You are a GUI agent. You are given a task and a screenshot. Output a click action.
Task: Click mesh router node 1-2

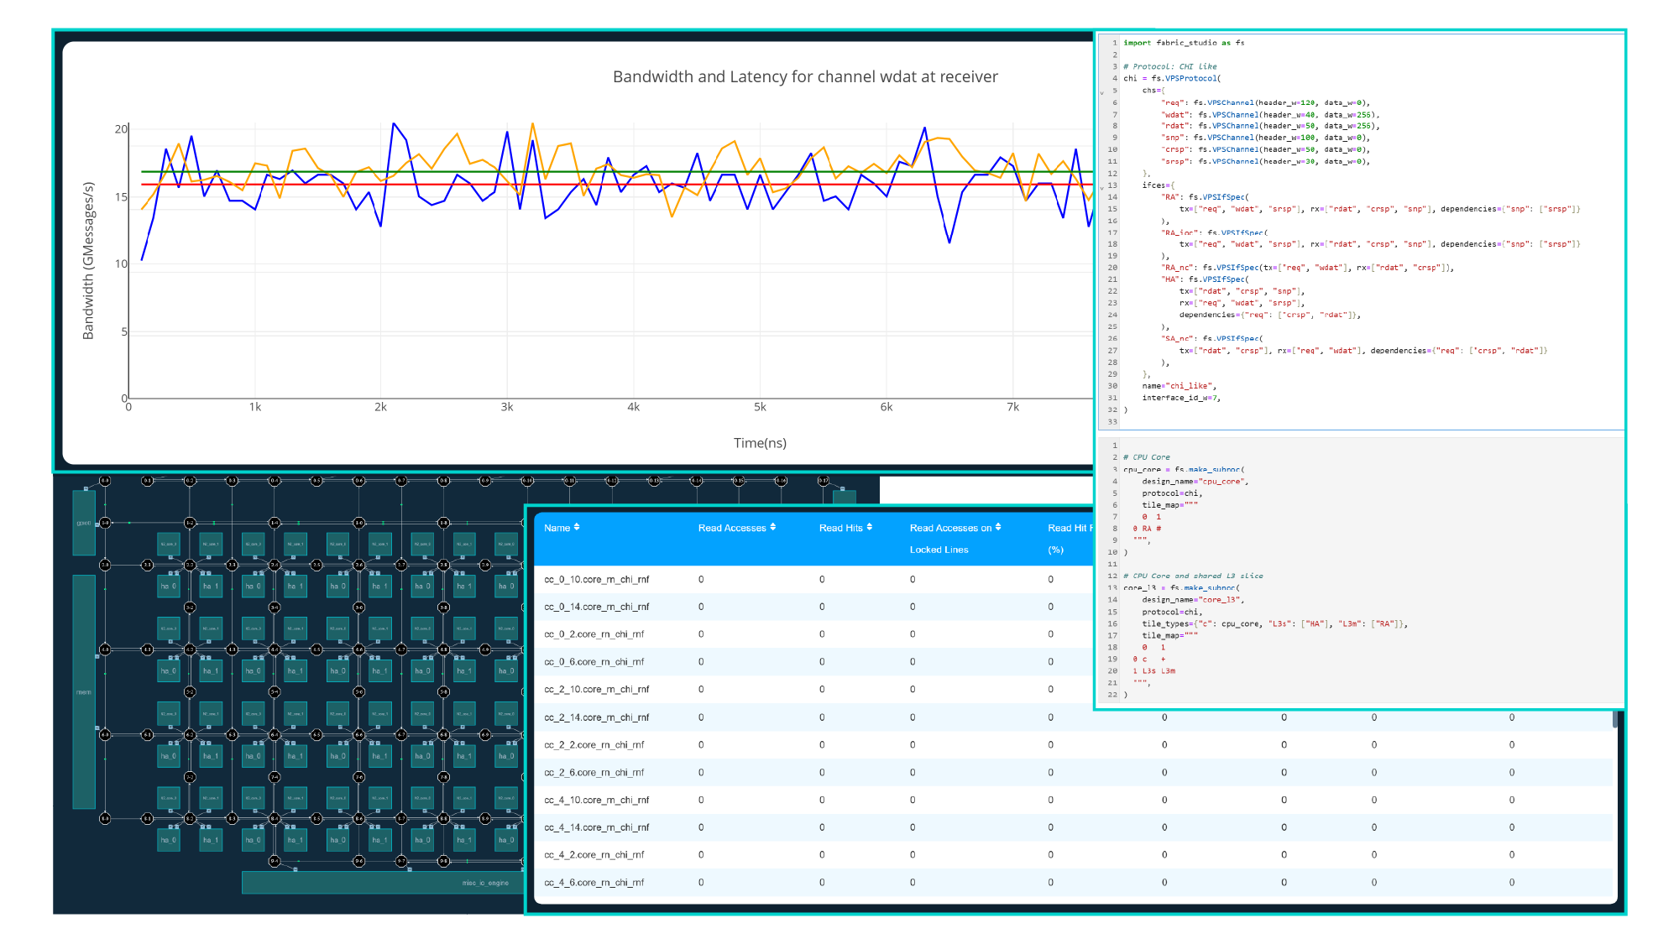click(190, 523)
